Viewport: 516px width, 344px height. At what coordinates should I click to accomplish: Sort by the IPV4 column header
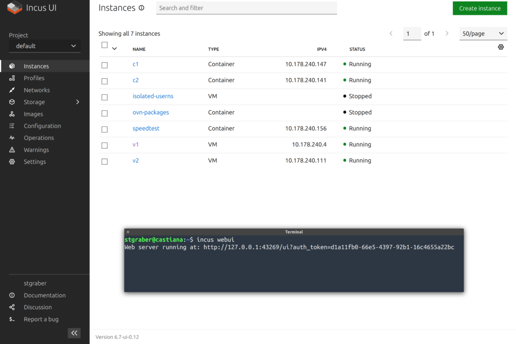tap(321, 49)
